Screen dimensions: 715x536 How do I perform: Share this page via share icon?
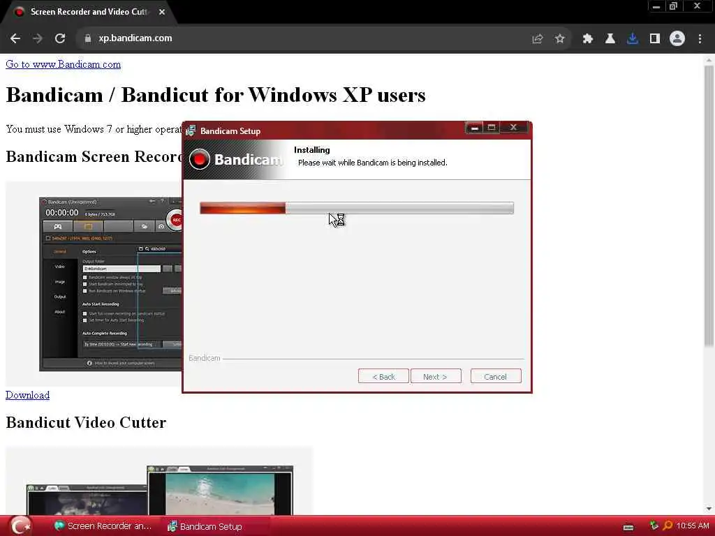coord(538,39)
